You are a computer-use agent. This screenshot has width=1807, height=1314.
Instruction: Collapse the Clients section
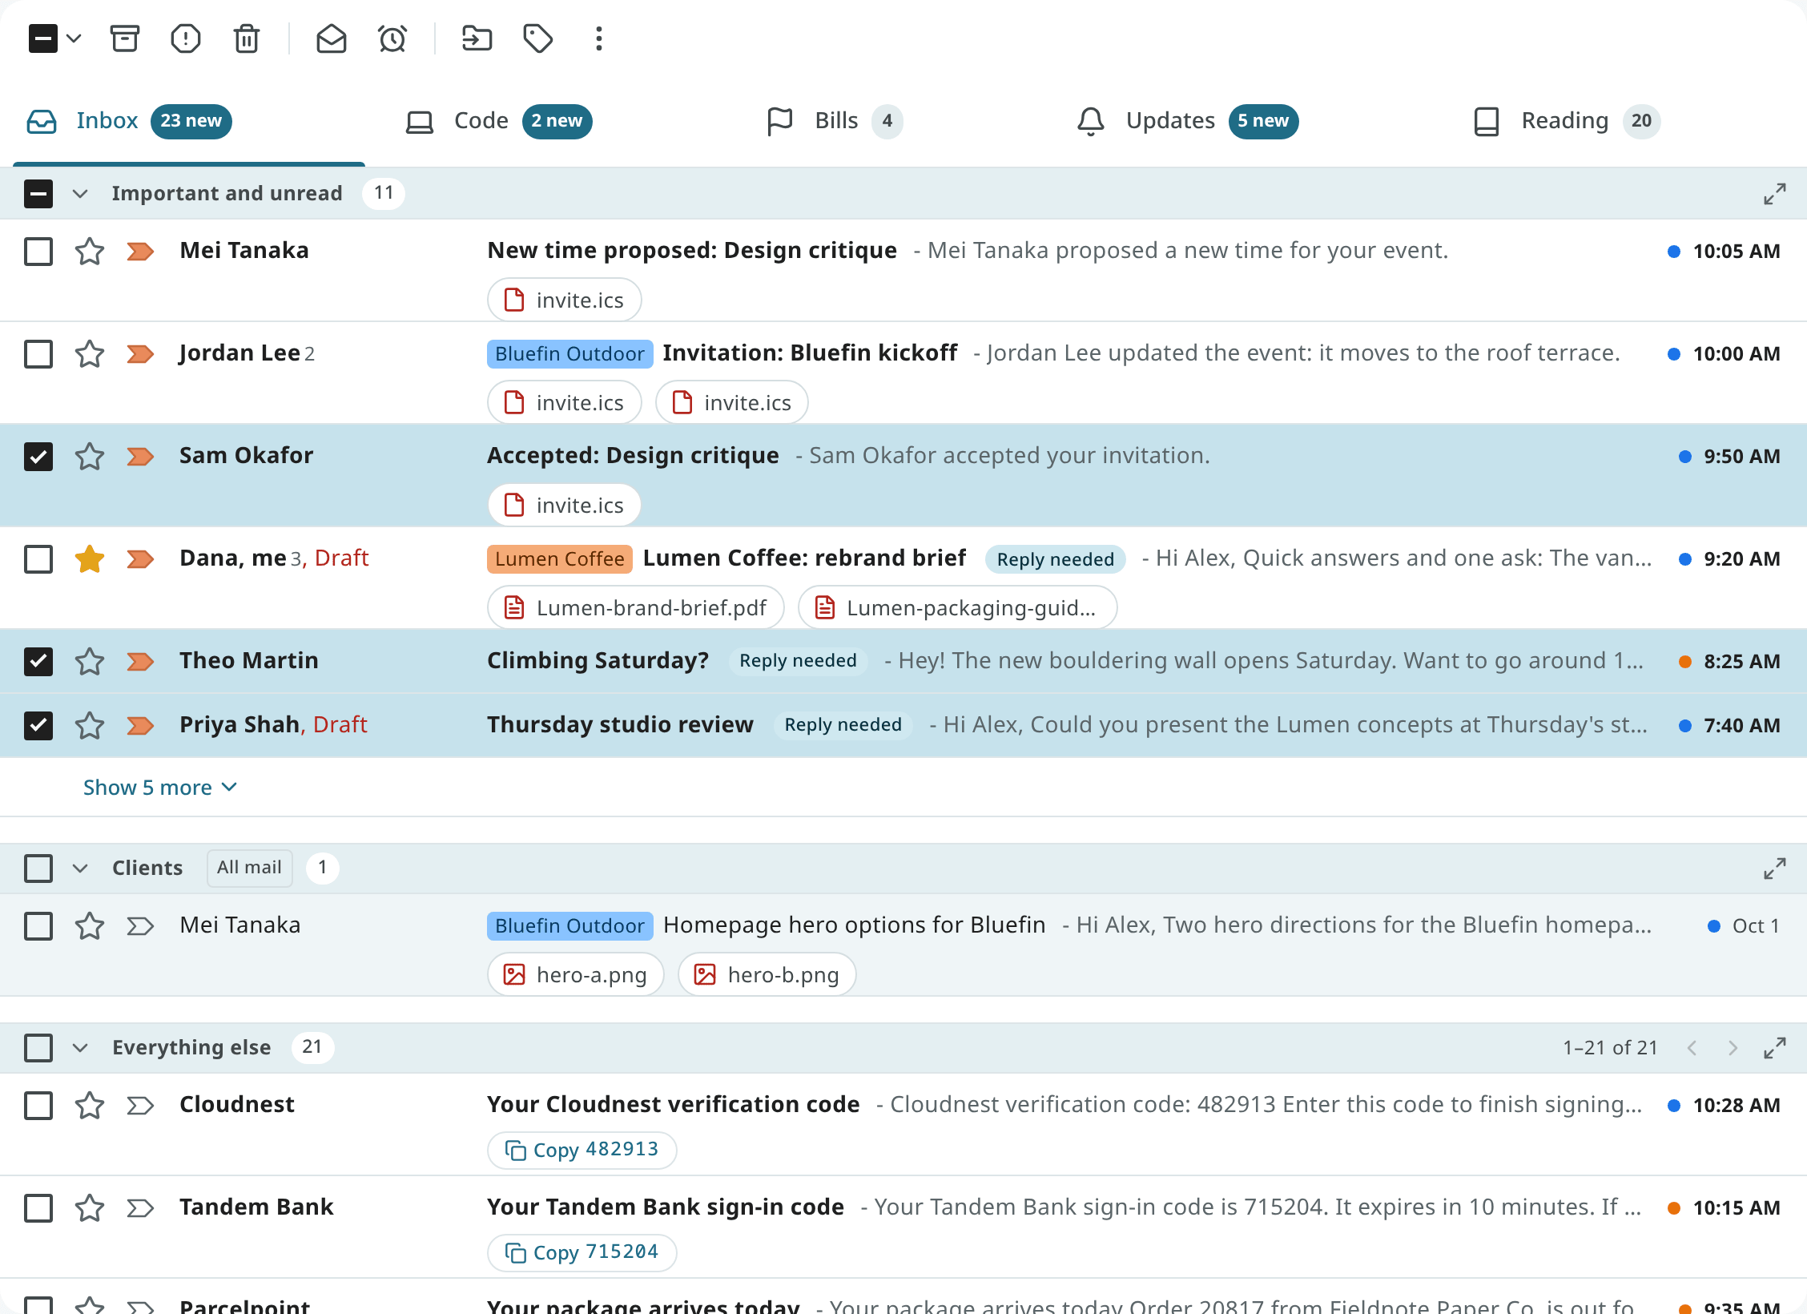80,868
